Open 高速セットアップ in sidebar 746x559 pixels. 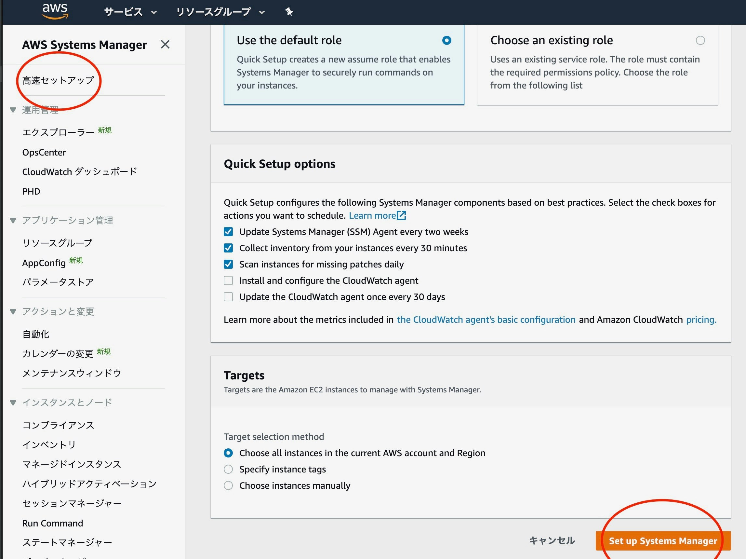coord(58,80)
